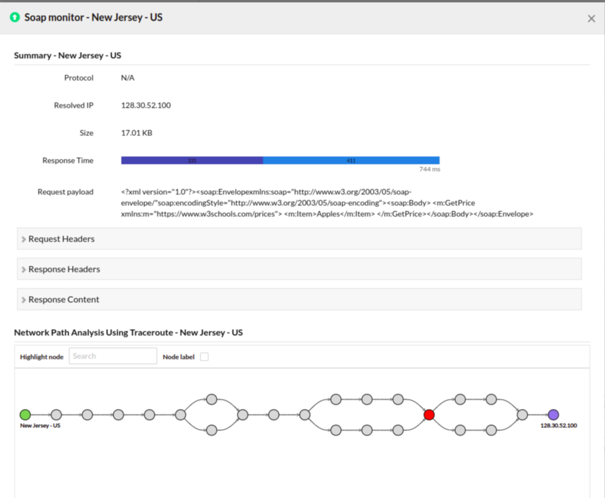
Task: Click the Response Content arrow icon
Action: [24, 300]
